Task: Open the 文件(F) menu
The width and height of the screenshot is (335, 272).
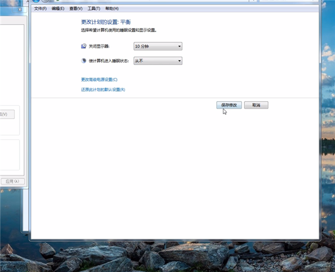Action: (x=40, y=8)
